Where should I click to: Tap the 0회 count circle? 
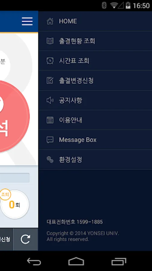(15, 205)
